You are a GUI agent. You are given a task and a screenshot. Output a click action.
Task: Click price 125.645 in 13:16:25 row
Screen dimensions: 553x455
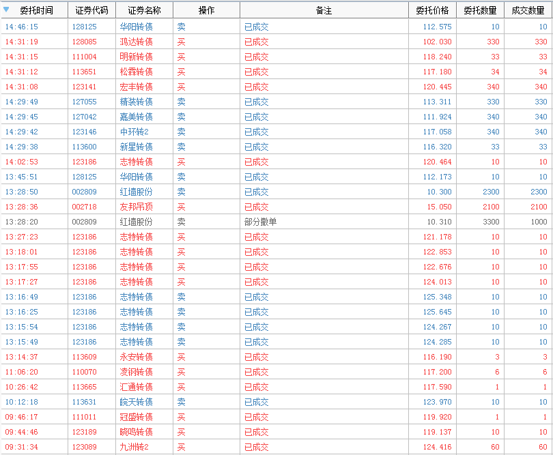point(438,312)
